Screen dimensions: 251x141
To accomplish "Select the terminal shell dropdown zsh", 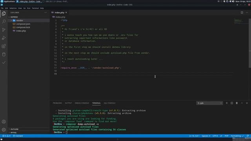I will tap(209, 103).
